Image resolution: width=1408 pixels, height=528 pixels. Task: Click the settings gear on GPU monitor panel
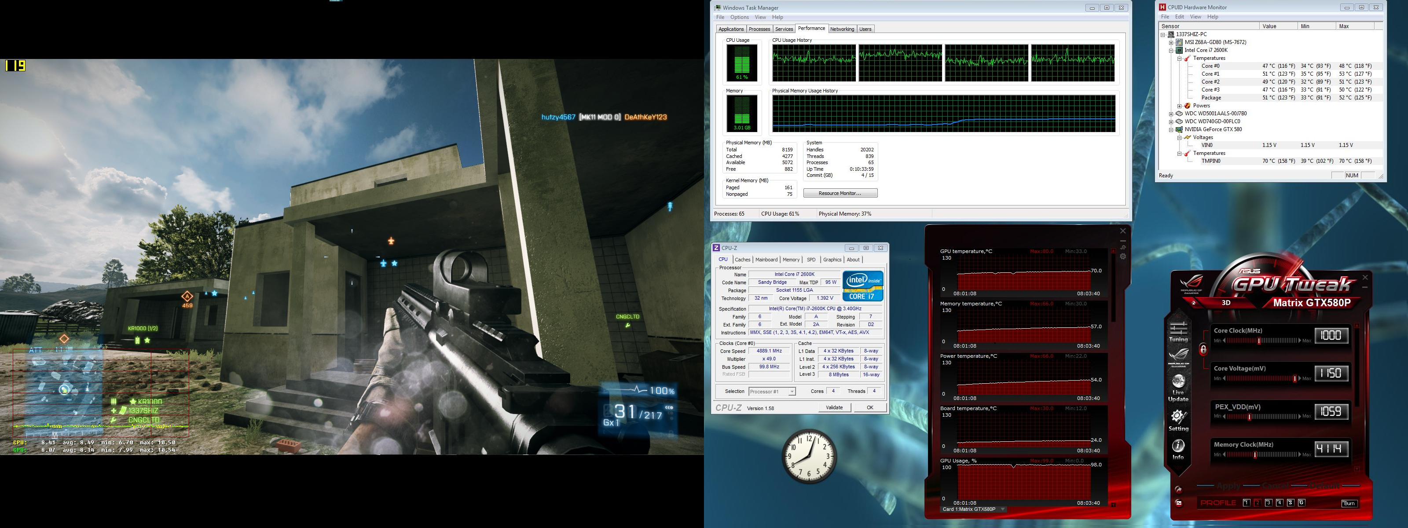tap(1123, 257)
